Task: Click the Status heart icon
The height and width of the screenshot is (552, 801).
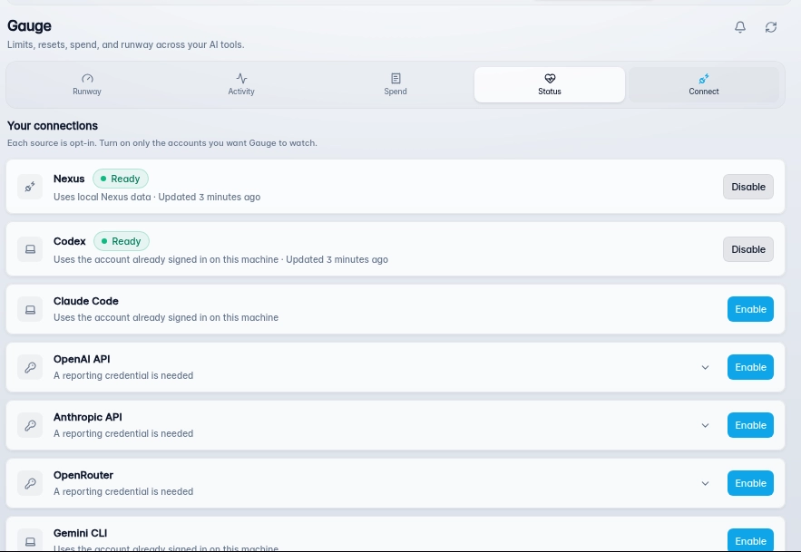Action: tap(550, 78)
